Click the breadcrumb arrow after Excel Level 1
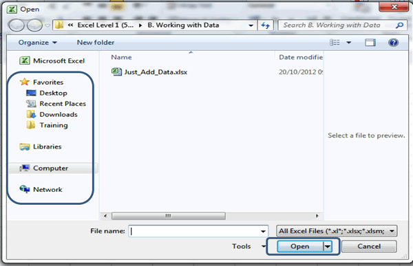 coord(140,25)
